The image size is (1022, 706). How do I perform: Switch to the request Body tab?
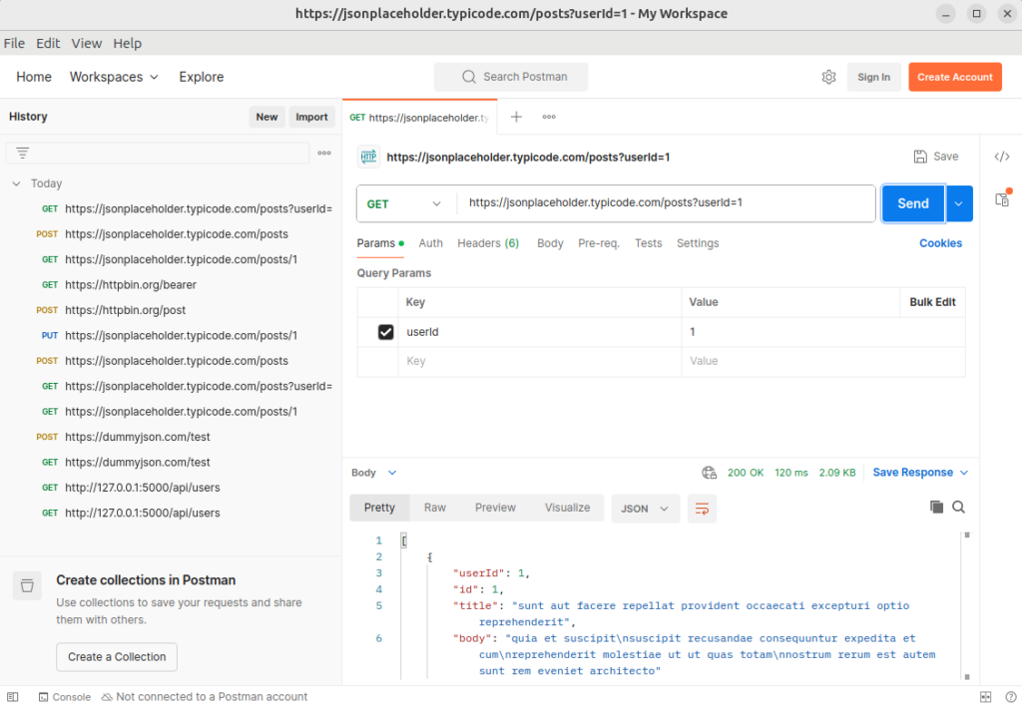(x=550, y=243)
